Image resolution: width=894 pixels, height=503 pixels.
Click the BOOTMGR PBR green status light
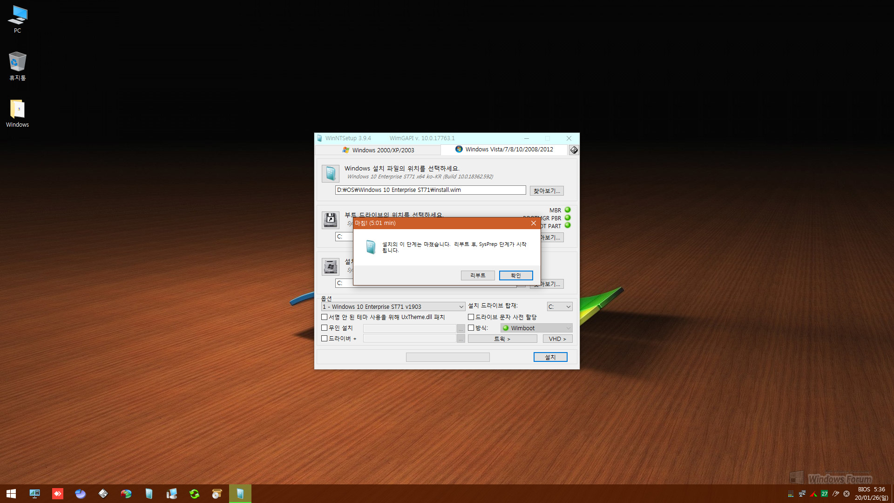568,218
